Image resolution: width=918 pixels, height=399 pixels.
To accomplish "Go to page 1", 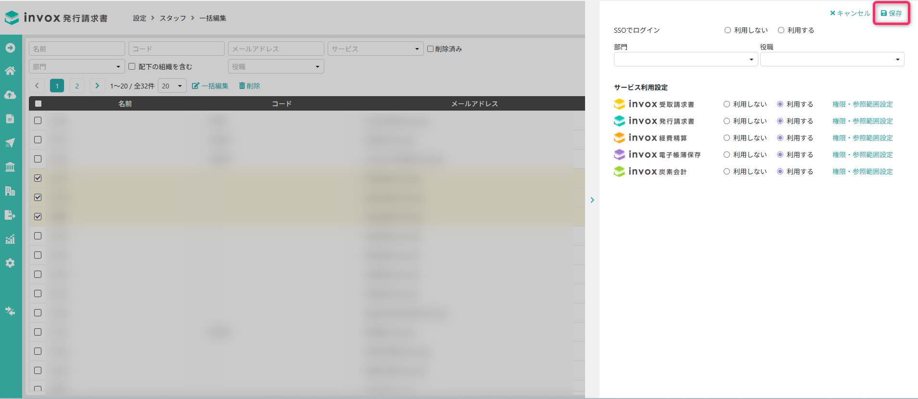I will click(57, 86).
